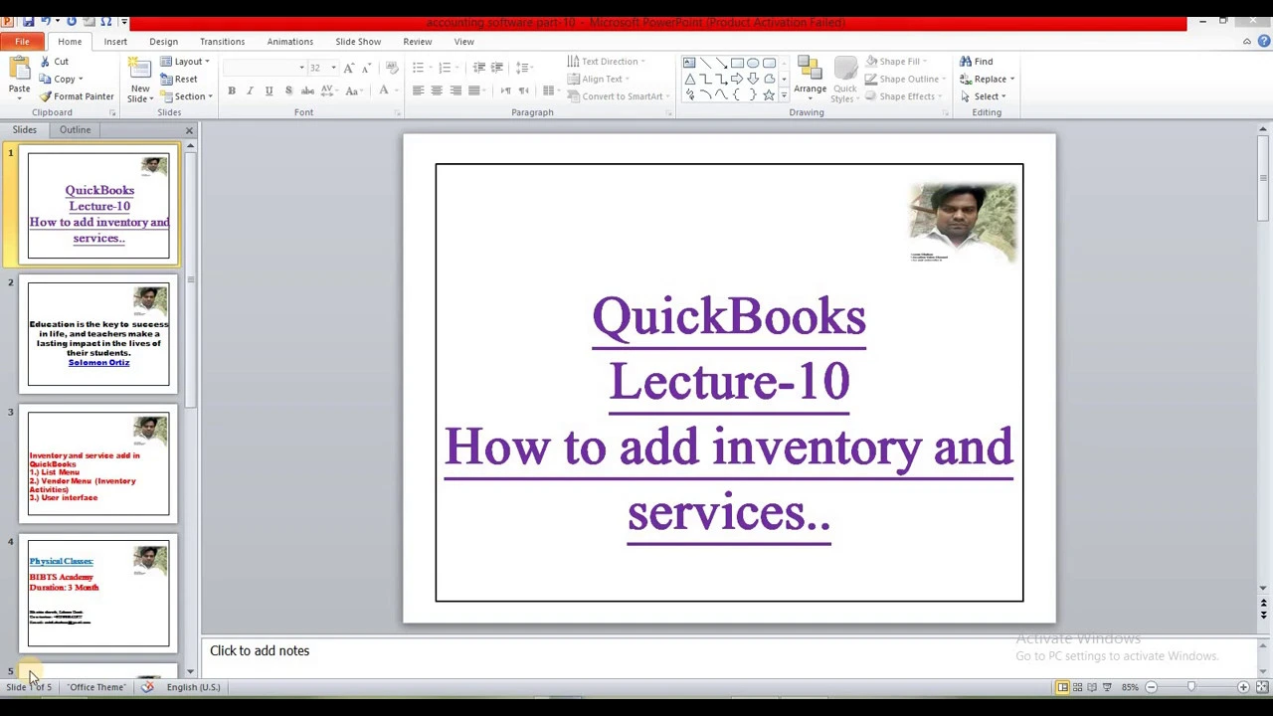
Task: Open the Arrange objects menu
Action: (810, 78)
